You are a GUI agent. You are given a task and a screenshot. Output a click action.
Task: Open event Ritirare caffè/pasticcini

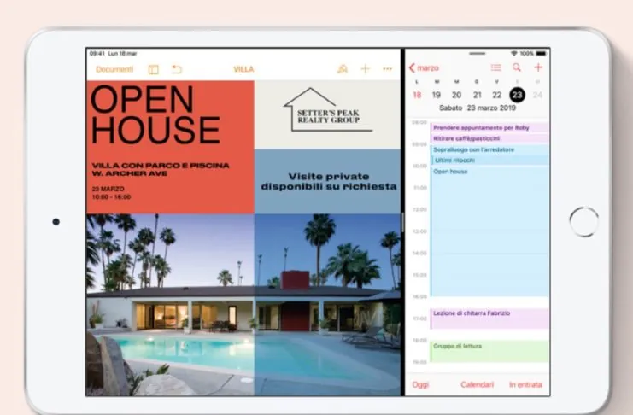489,139
